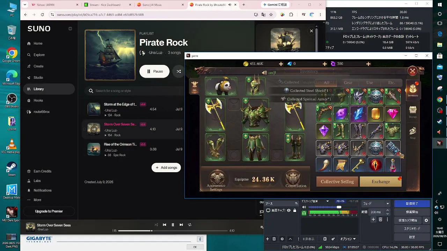Screen dimensions: 447x251
Task: Click 録画開始 in OBS controls
Action: tap(412, 212)
